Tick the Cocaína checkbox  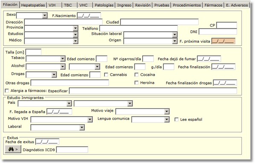pos(136,75)
